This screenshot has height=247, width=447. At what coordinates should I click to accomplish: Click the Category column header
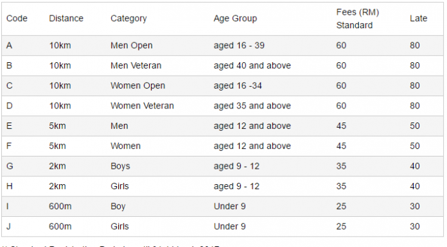point(128,19)
